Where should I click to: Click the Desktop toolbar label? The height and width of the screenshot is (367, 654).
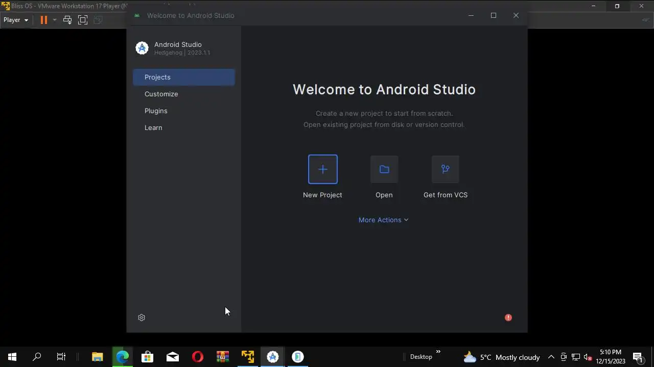(x=421, y=357)
